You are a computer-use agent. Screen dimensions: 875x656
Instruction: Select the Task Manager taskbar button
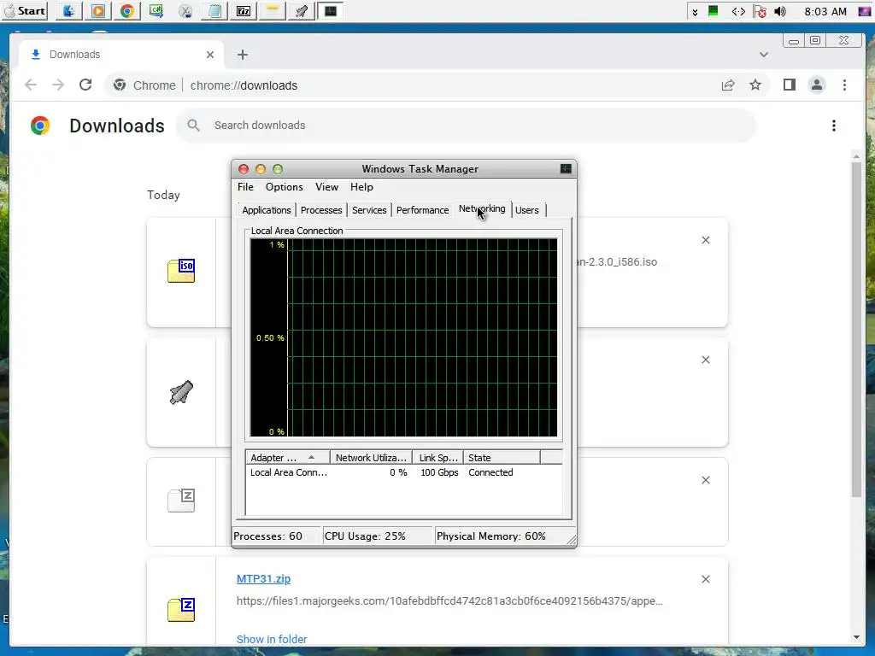coord(331,11)
